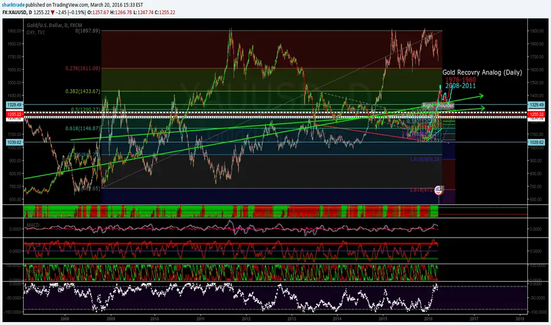Select the Right shoulder chart label
Image resolution: width=551 pixels, height=325 pixels.
pos(438,105)
